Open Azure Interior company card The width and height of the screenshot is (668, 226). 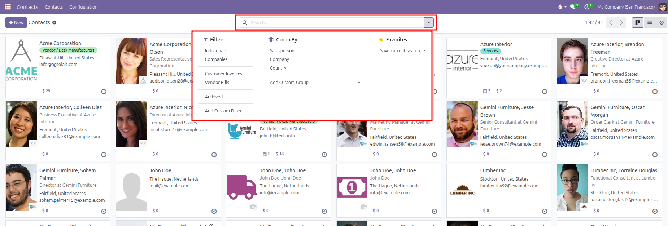pos(499,67)
